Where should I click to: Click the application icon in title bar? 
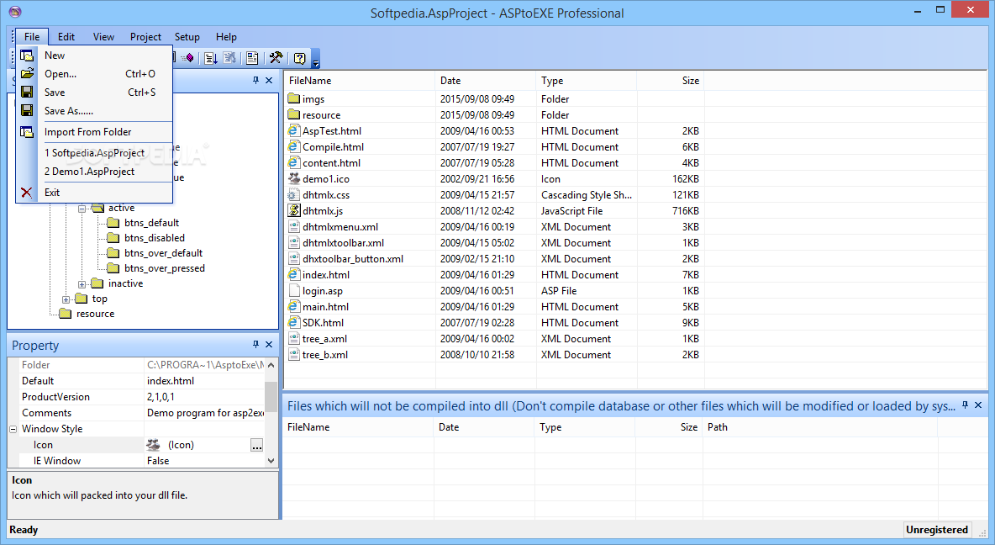click(x=15, y=12)
